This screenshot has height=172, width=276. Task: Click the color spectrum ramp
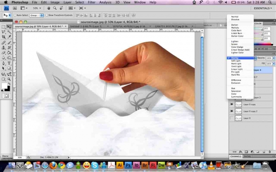pos(263,44)
